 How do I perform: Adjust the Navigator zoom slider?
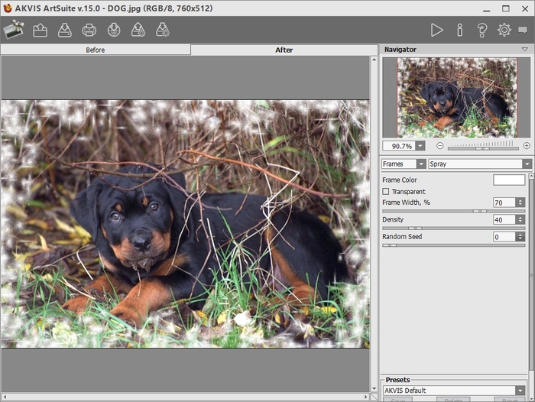click(483, 148)
